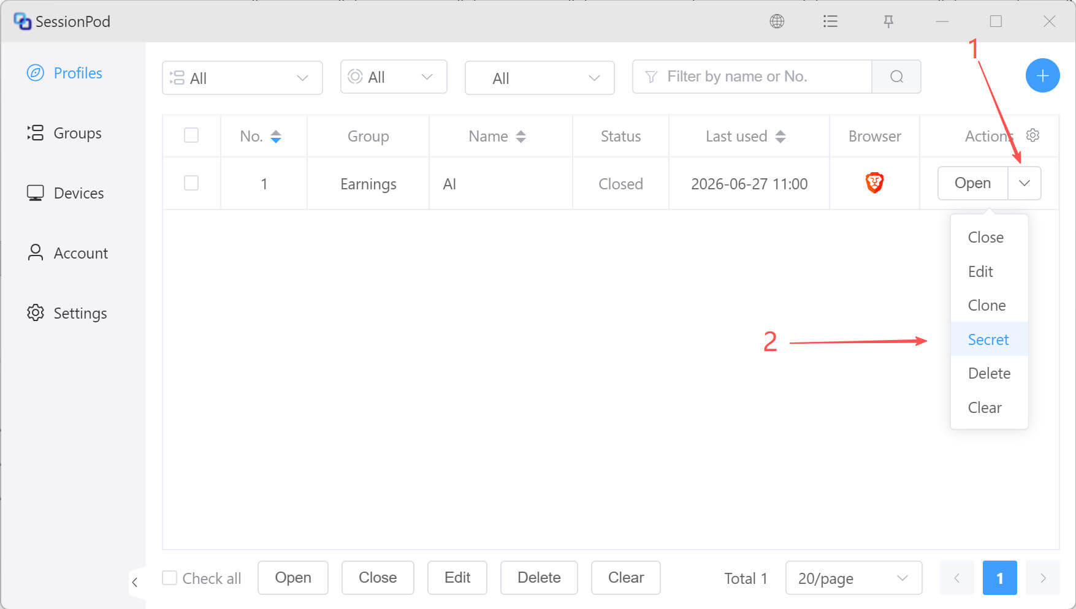Collapse the sidebar with the left chevron

[135, 582]
